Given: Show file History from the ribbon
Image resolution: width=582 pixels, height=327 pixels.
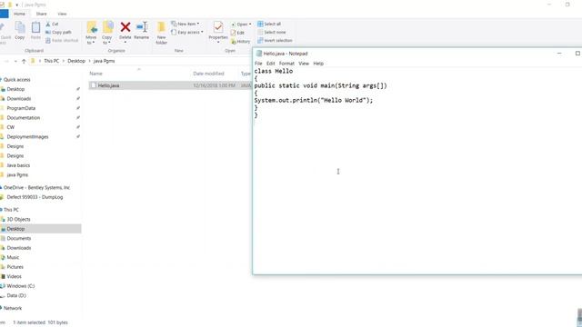Looking at the screenshot, I should [x=240, y=42].
